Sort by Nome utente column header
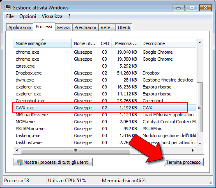The height and width of the screenshot is (188, 216). [85, 43]
